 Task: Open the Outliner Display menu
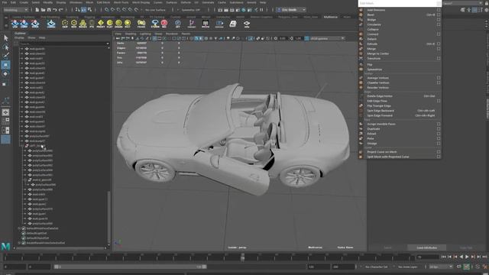point(19,37)
